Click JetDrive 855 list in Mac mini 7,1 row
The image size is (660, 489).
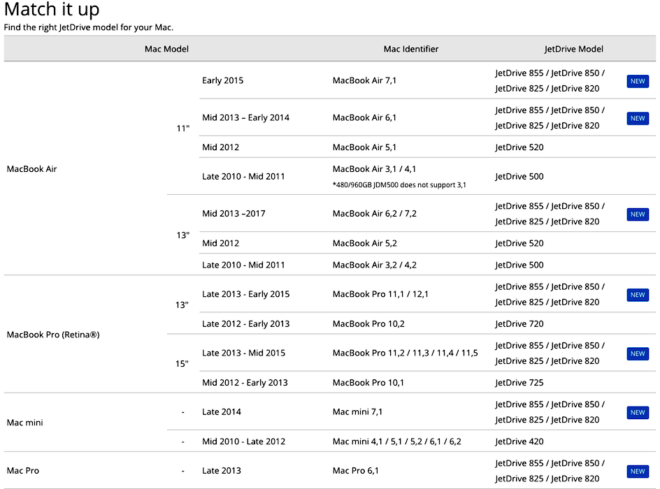(550, 412)
